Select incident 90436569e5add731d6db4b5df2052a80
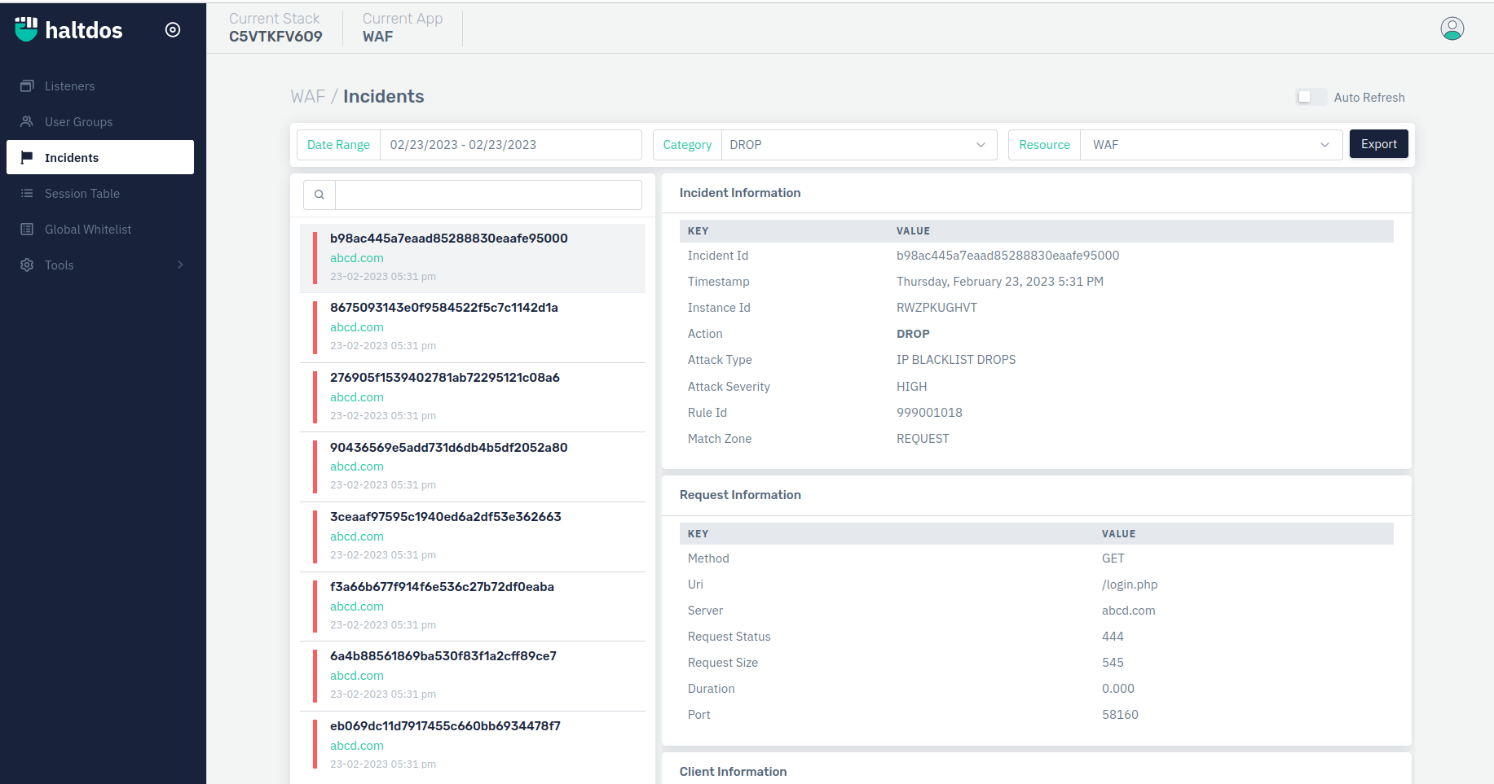Image resolution: width=1494 pixels, height=784 pixels. point(473,466)
